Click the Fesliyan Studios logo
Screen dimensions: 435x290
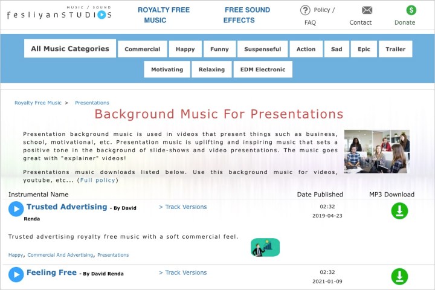click(59, 14)
